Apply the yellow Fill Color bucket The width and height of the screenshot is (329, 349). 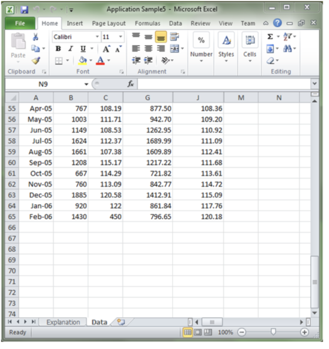point(83,61)
